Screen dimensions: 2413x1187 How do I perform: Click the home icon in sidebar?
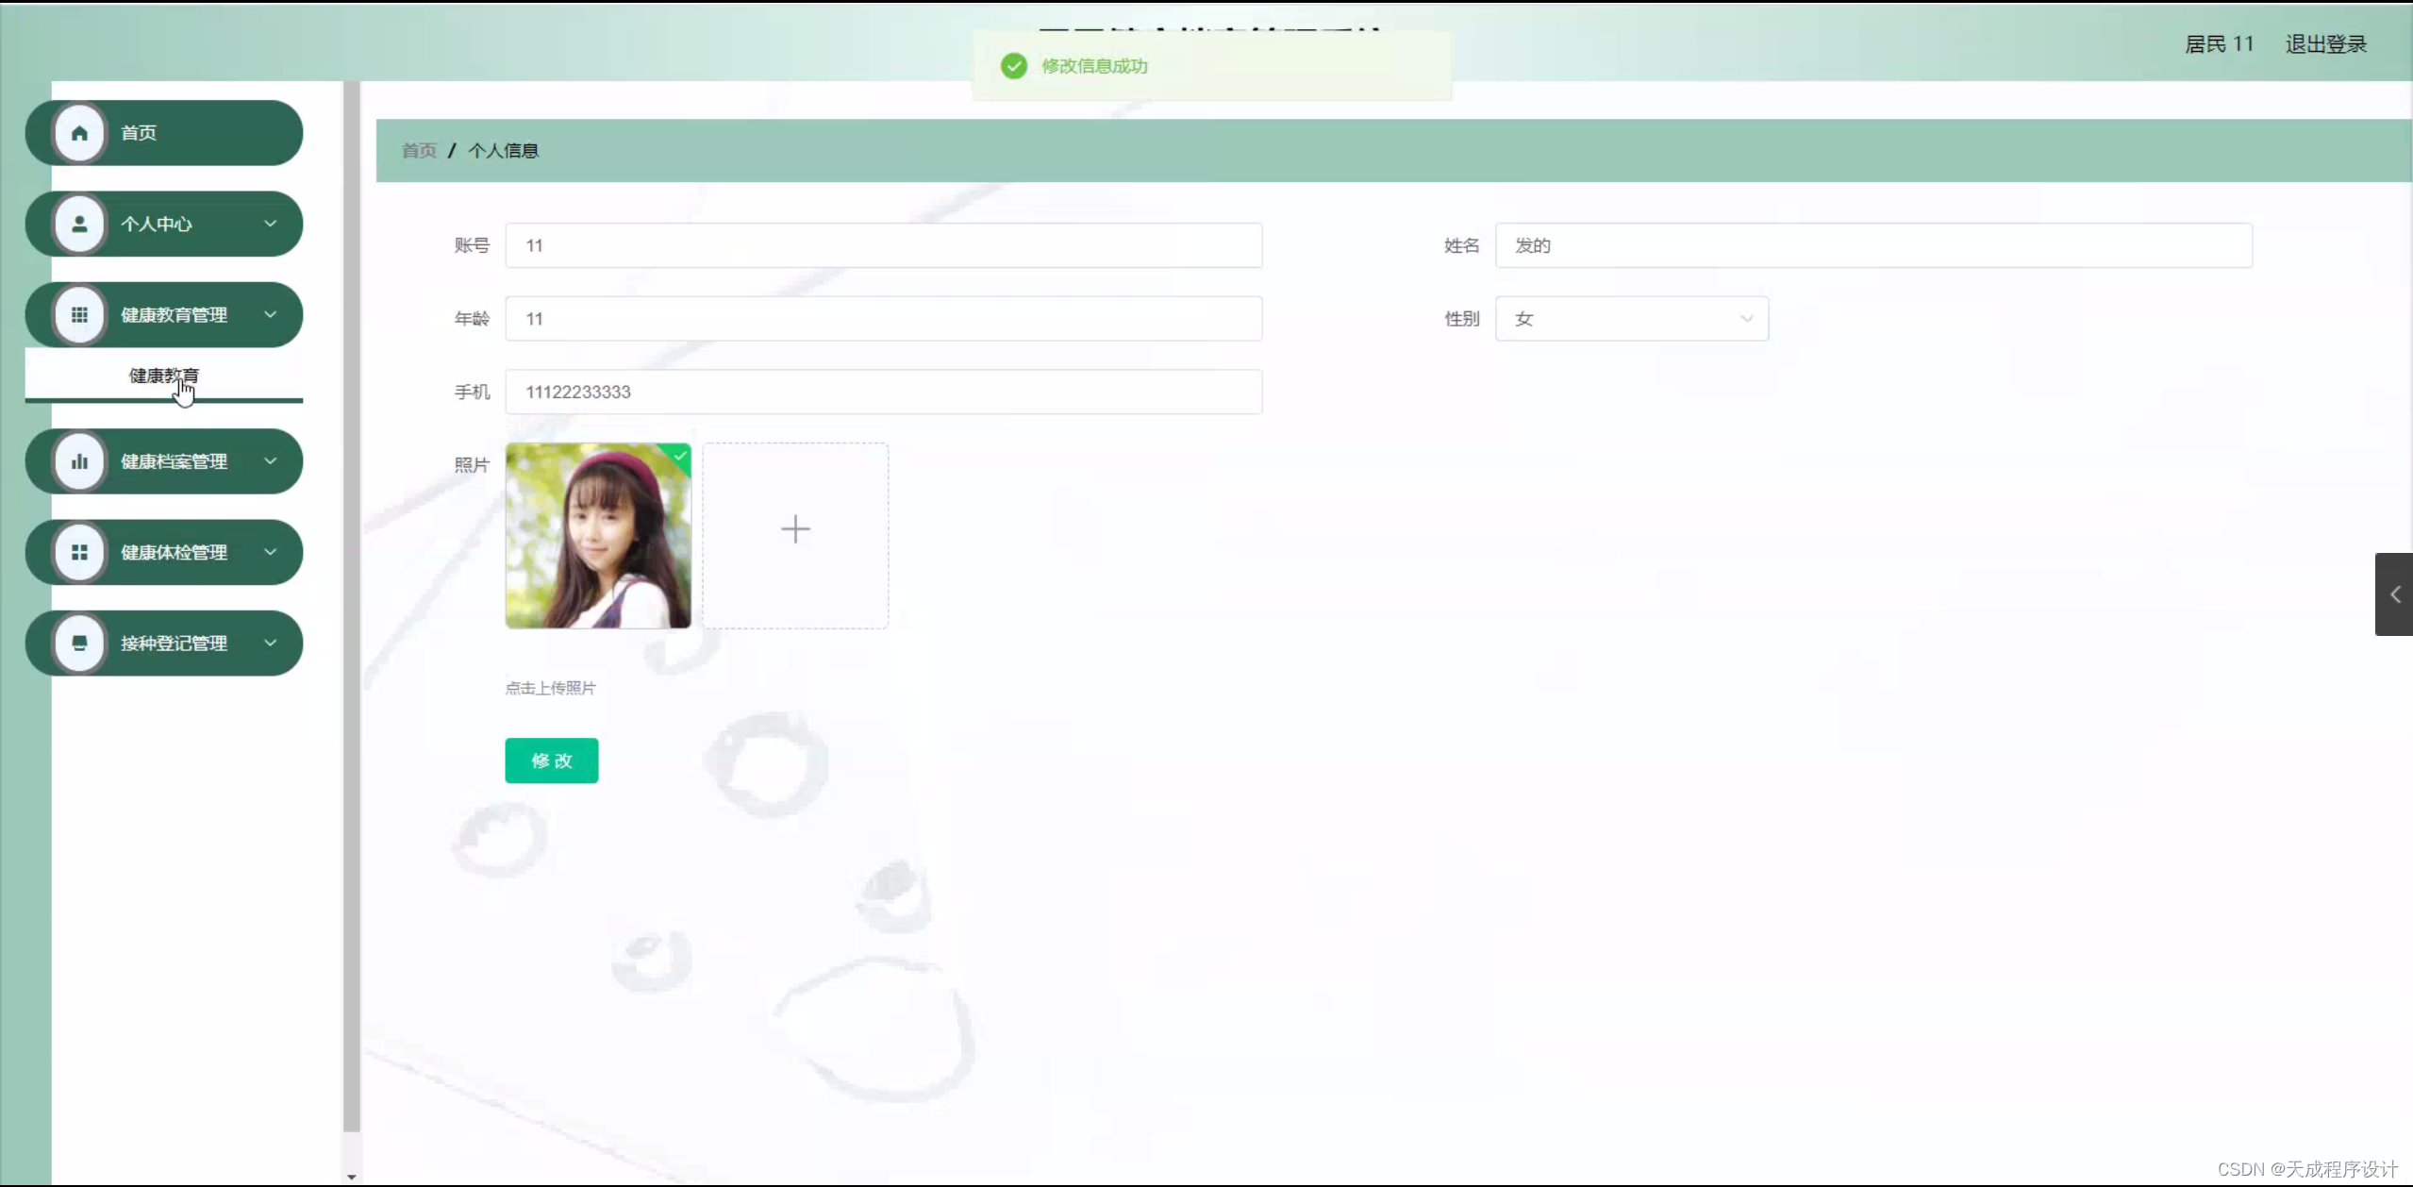pyautogui.click(x=79, y=133)
